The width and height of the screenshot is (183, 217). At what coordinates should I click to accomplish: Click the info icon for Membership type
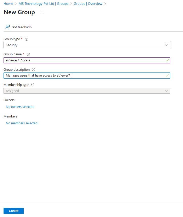click(x=33, y=85)
